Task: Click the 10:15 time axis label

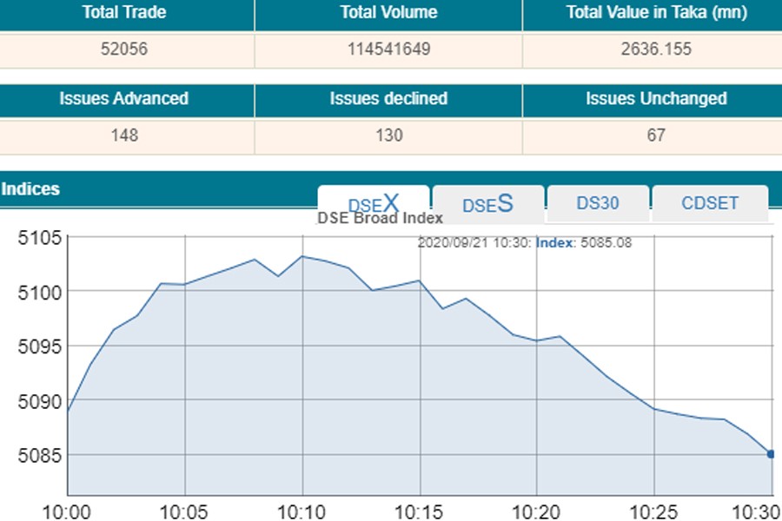Action: [x=421, y=510]
